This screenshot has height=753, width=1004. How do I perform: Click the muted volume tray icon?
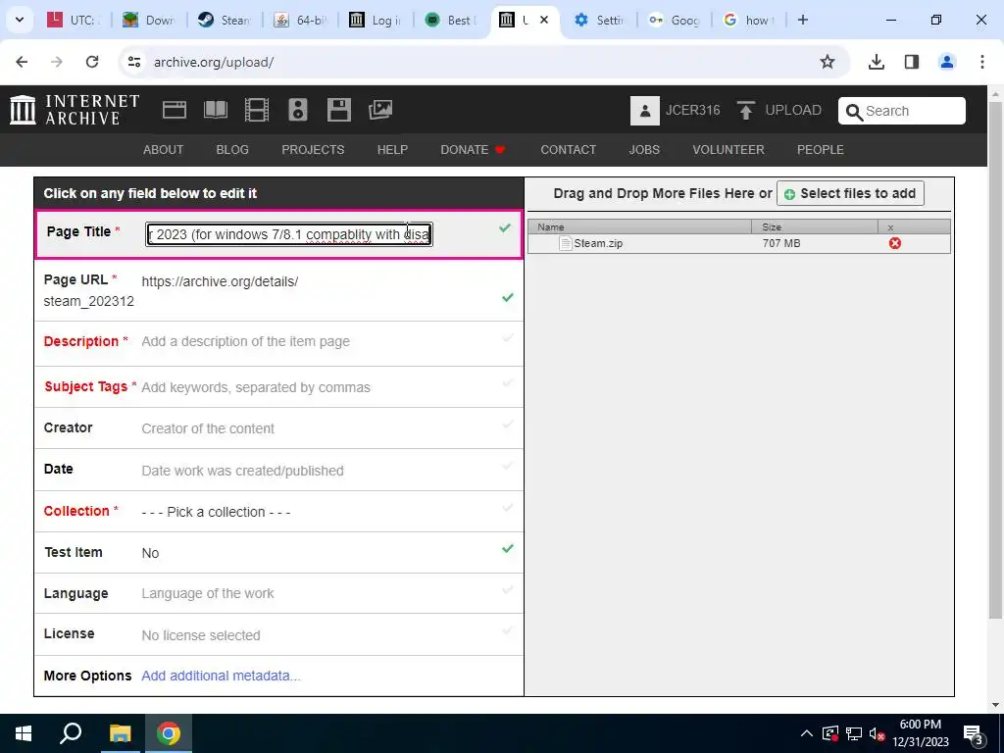tap(877, 733)
